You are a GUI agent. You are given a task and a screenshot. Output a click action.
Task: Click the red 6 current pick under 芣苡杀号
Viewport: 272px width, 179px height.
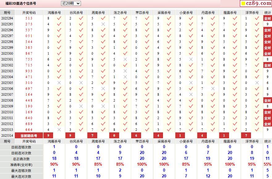(136, 135)
